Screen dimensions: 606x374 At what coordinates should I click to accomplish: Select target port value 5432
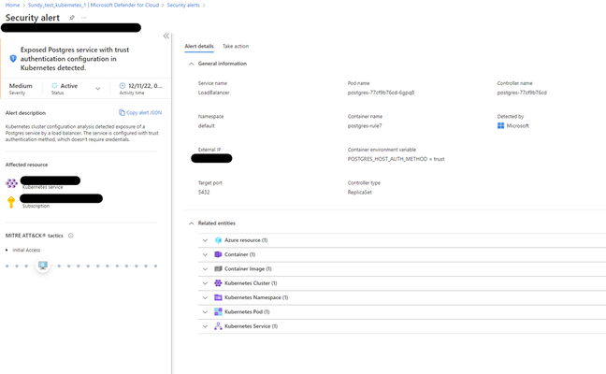coord(204,192)
